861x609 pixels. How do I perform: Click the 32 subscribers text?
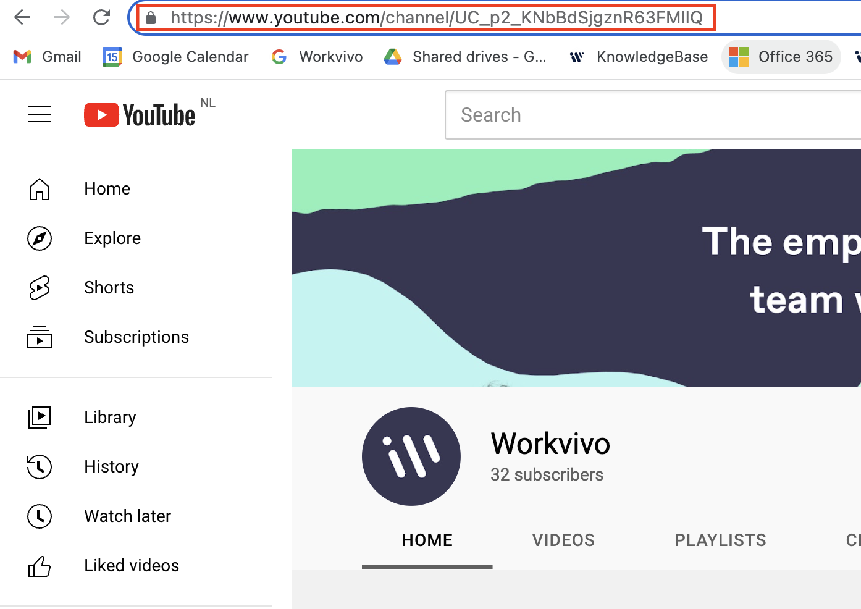click(x=547, y=475)
